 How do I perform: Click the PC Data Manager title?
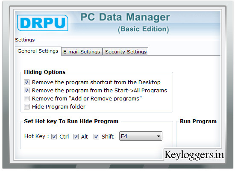point(125,17)
